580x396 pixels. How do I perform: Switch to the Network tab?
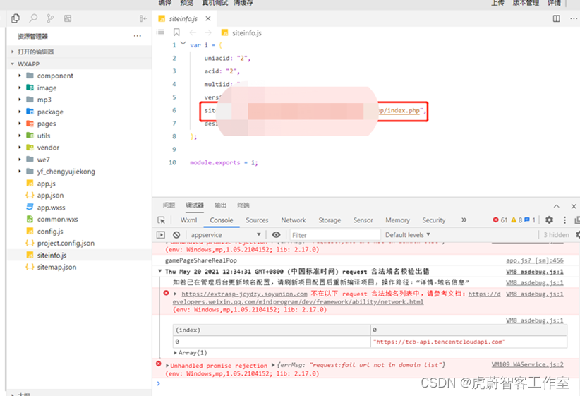[294, 220]
